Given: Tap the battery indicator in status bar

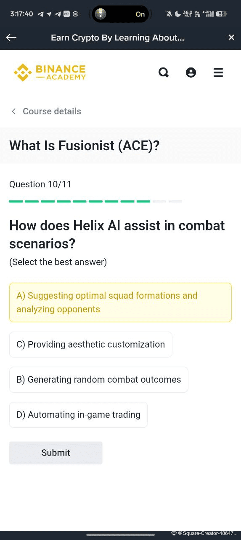Looking at the screenshot, I should coord(221,14).
